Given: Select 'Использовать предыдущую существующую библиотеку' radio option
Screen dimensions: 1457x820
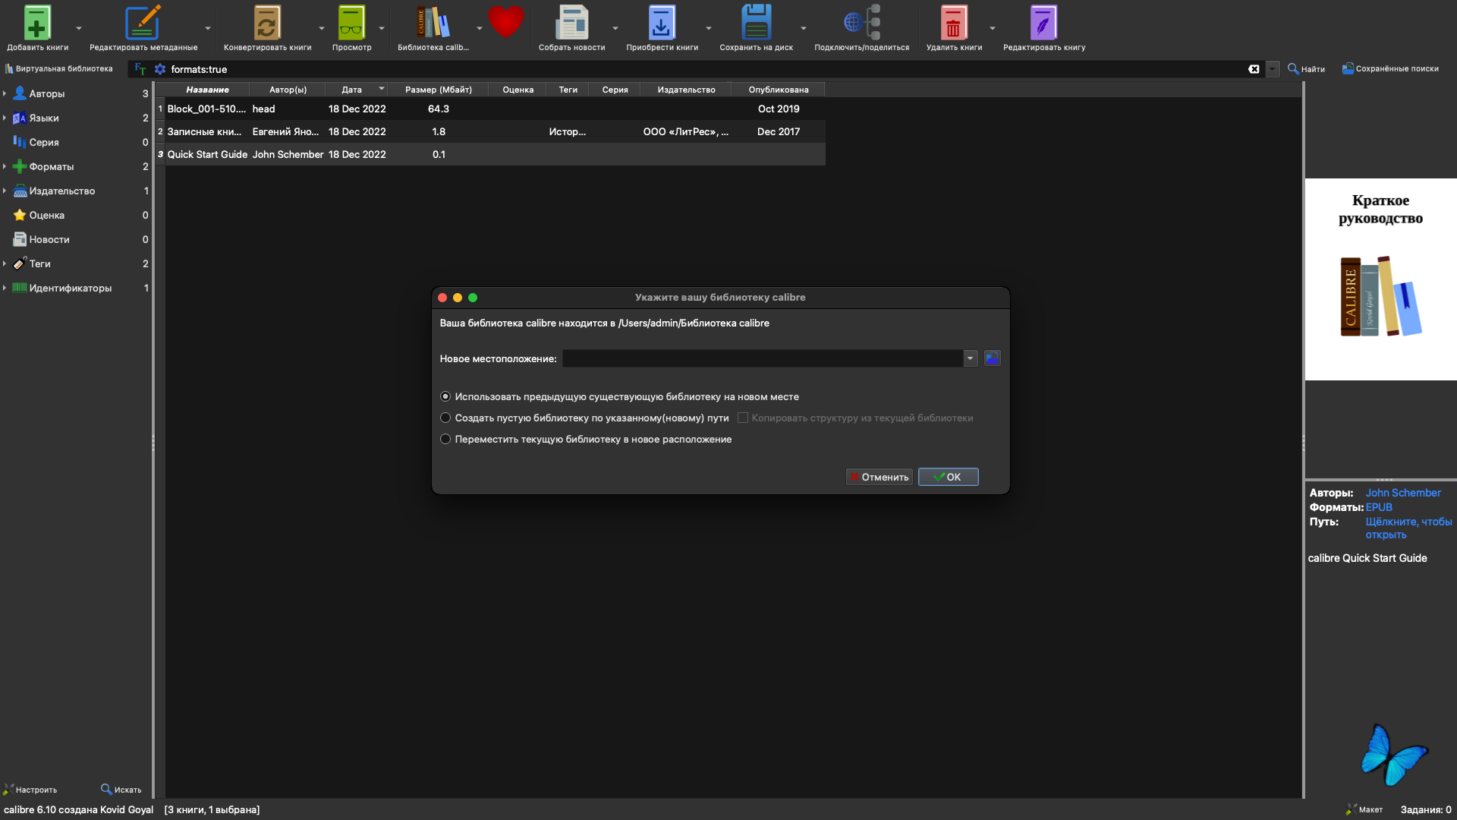Looking at the screenshot, I should [x=445, y=396].
